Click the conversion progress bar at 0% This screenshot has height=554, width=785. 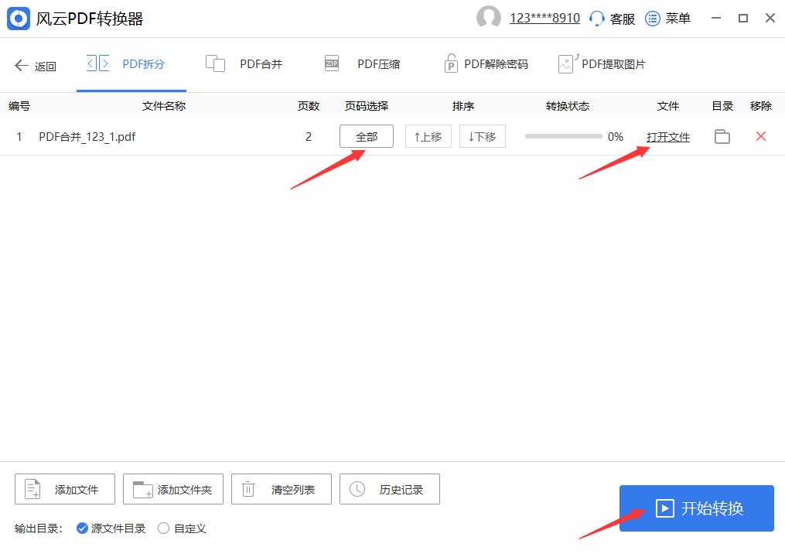click(563, 136)
